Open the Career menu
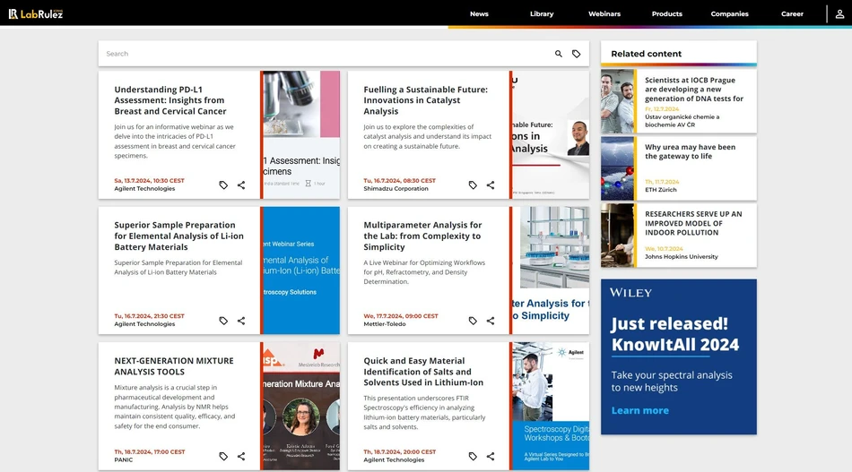This screenshot has height=472, width=852. pyautogui.click(x=792, y=14)
